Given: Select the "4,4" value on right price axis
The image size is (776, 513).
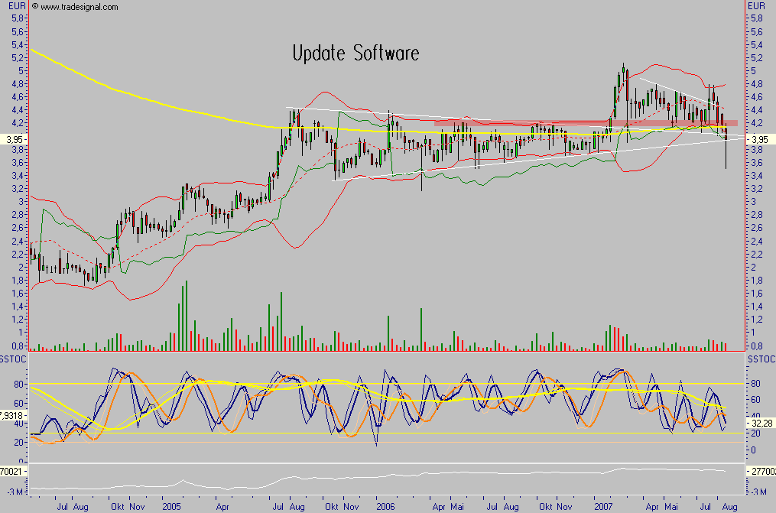Looking at the screenshot, I should pos(757,110).
